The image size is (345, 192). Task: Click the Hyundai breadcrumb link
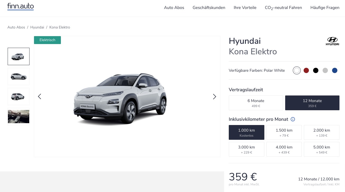coord(37,27)
